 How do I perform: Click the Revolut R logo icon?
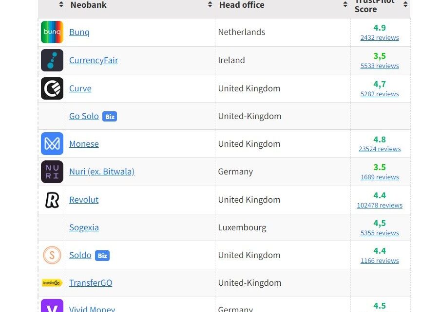point(52,200)
